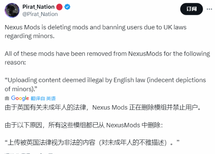Click the "Uploading content deemed illegal" quote
The height and width of the screenshot is (154, 215).
pyautogui.click(x=105, y=80)
